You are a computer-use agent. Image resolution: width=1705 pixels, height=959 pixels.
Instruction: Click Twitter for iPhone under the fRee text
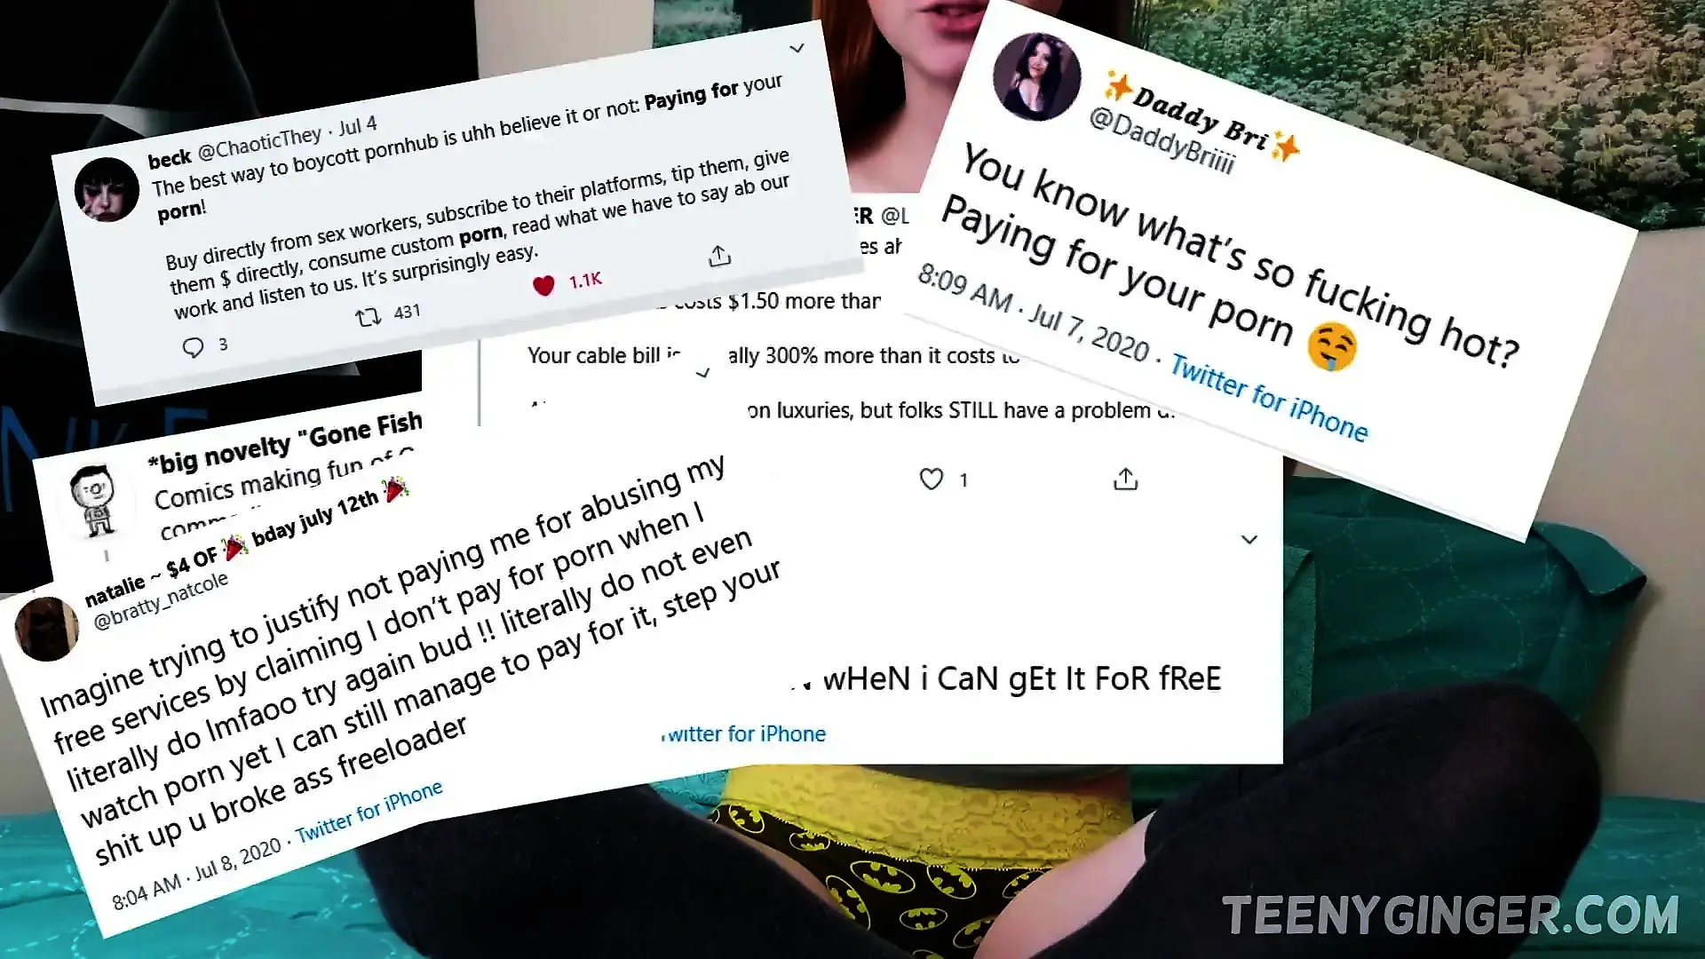click(744, 734)
